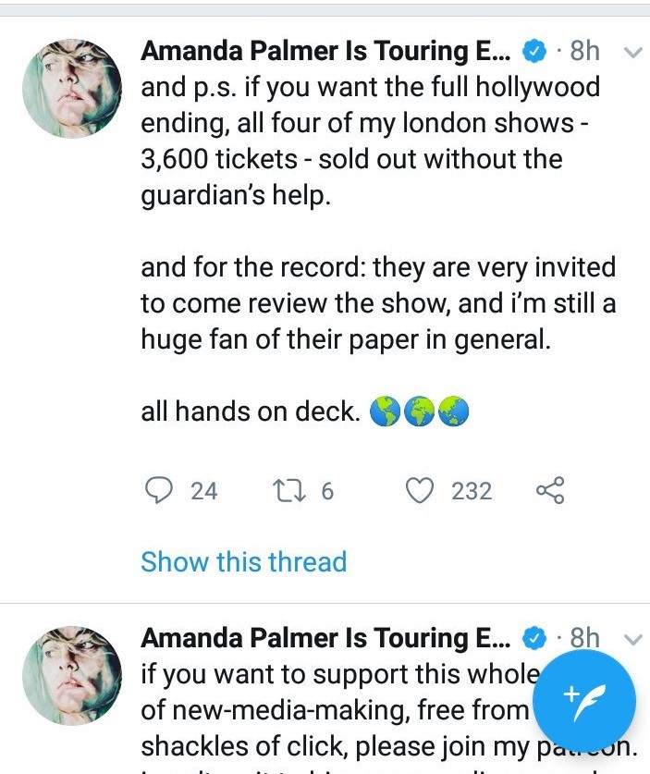The image size is (650, 774).
Task: Open the second tweet's profile avatar
Action: pyautogui.click(x=72, y=675)
